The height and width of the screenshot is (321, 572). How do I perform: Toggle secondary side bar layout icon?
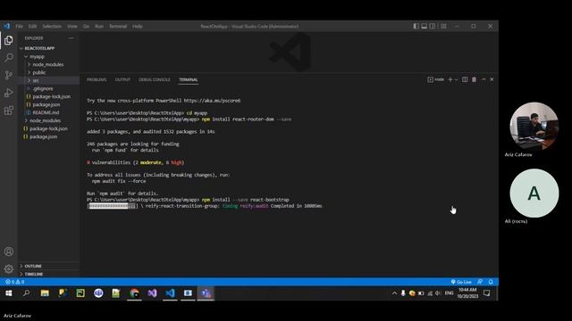pyautogui.click(x=433, y=26)
